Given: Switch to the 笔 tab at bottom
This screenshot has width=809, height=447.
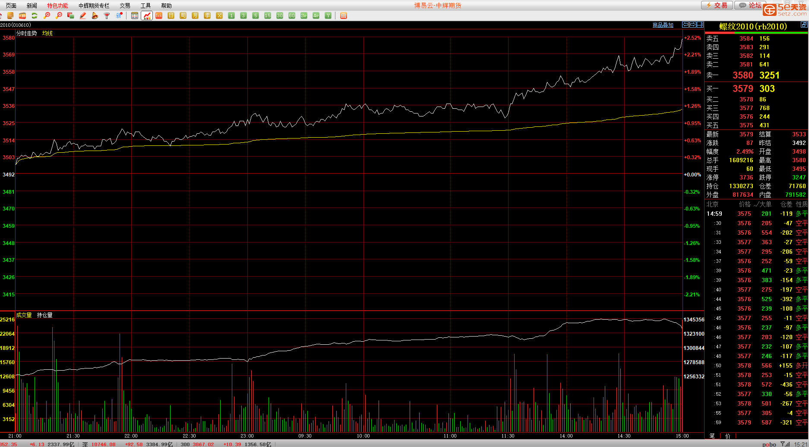Looking at the screenshot, I should 712,436.
